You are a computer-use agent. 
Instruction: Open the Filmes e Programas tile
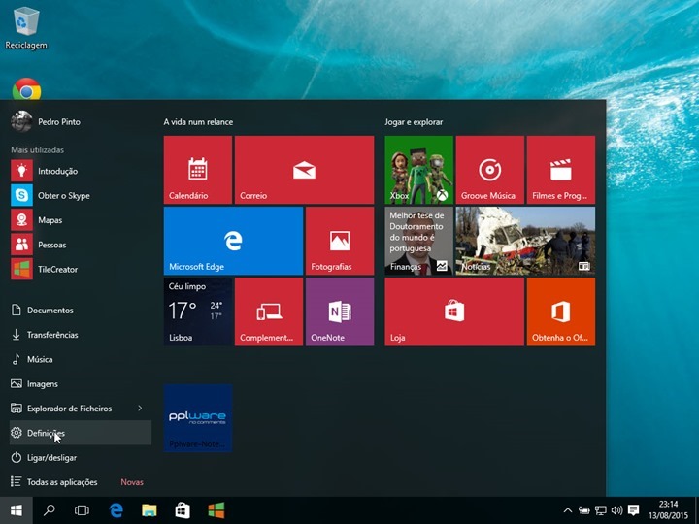coord(561,170)
